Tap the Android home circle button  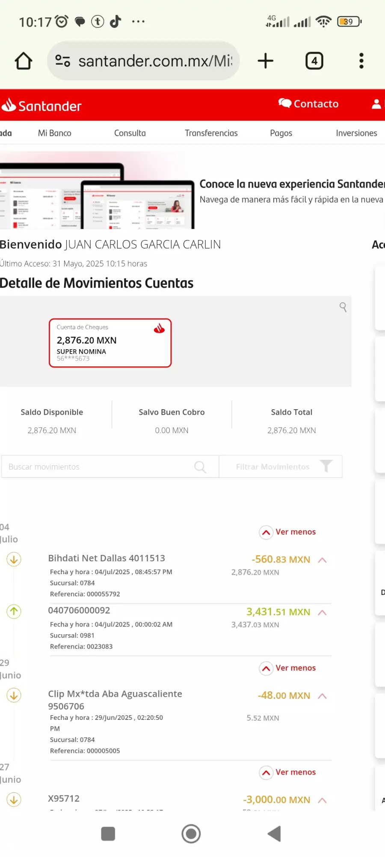pos(191,834)
